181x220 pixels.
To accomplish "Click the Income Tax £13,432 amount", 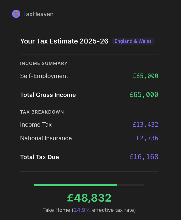I will point(145,125).
